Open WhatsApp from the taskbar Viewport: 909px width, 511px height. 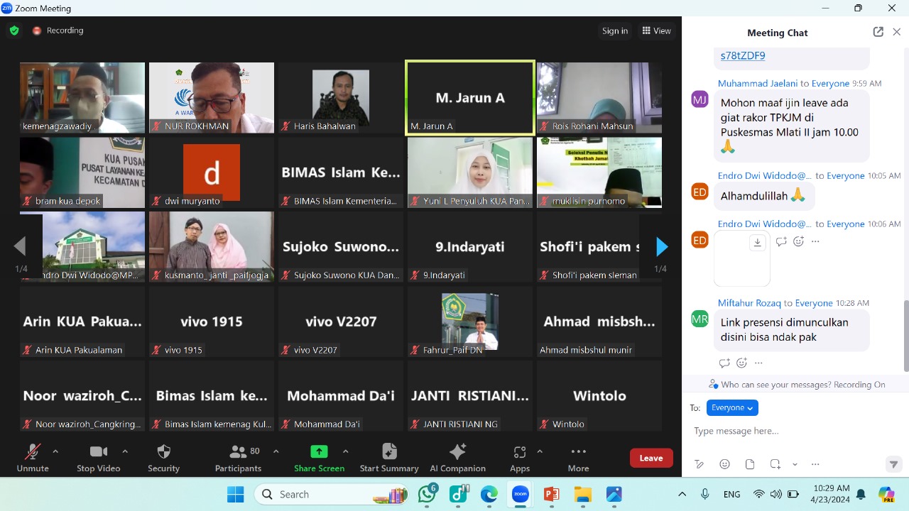(428, 494)
